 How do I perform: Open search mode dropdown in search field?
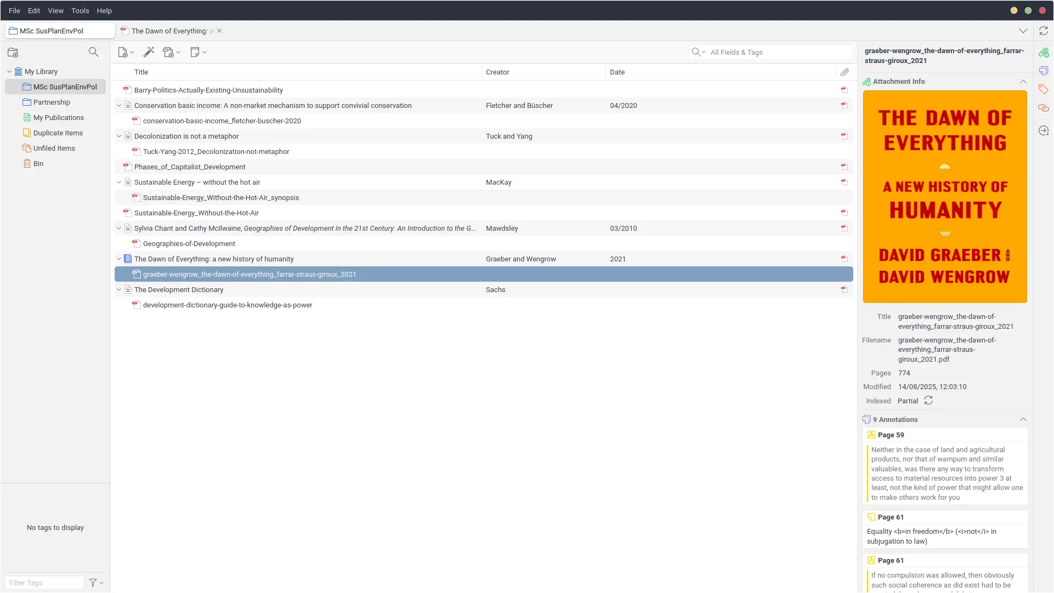(699, 52)
